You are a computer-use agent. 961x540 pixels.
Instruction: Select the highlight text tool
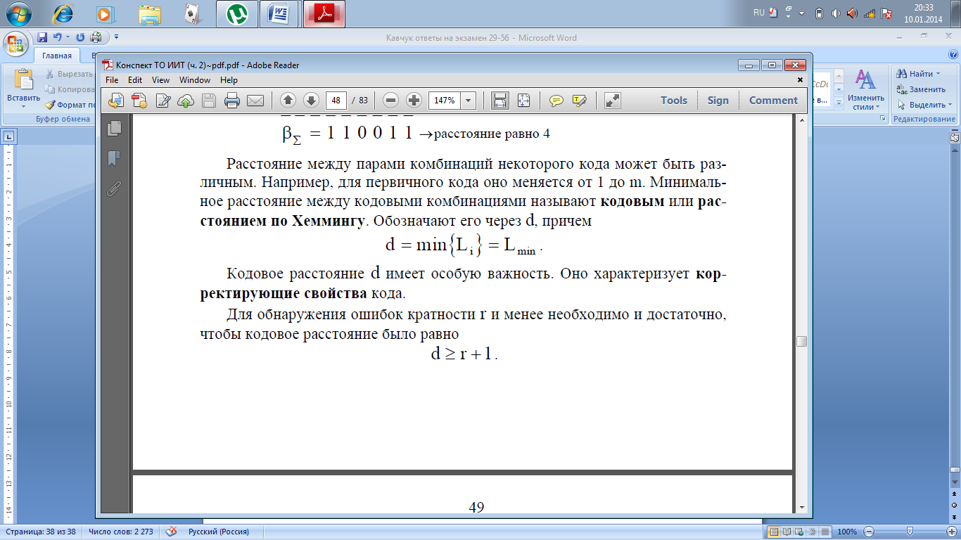click(x=580, y=101)
